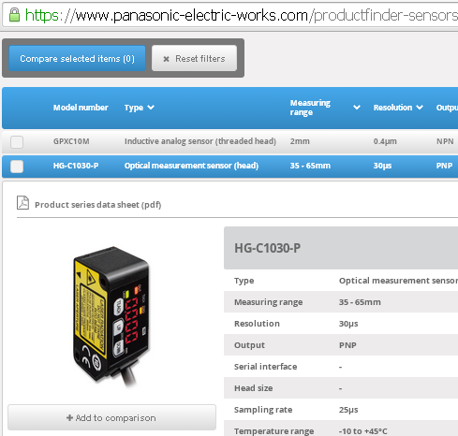This screenshot has width=458, height=436.
Task: Click 30µs in the highlighted table row
Action: coord(382,166)
